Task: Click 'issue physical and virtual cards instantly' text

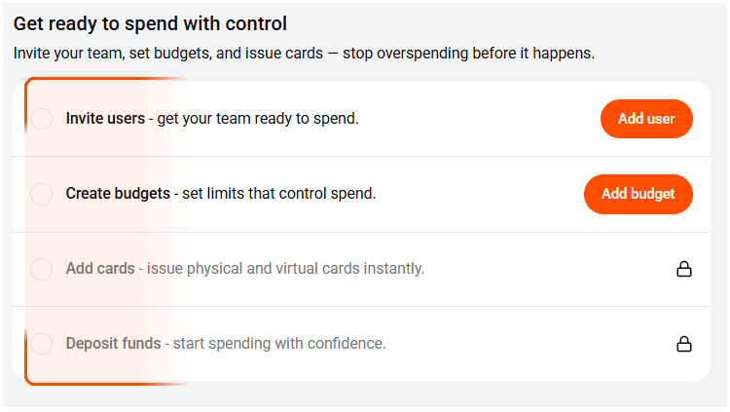Action: click(x=286, y=269)
